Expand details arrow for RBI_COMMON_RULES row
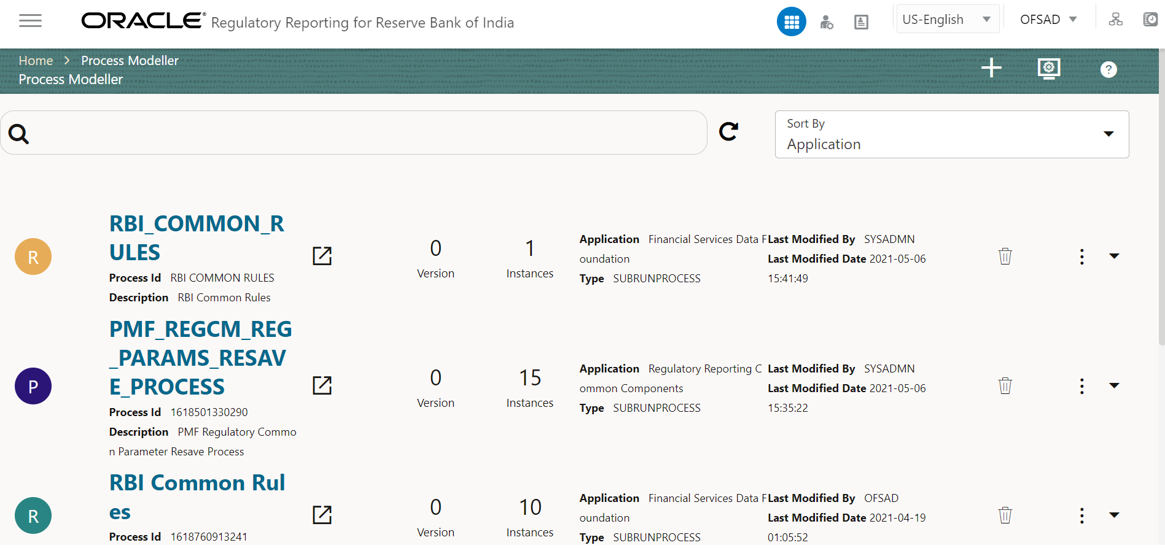1165x548 pixels. tap(1114, 256)
